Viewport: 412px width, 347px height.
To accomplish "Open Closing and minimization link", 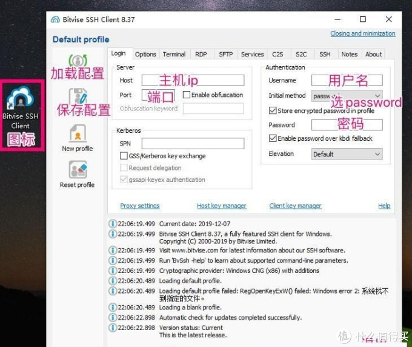I will (363, 33).
